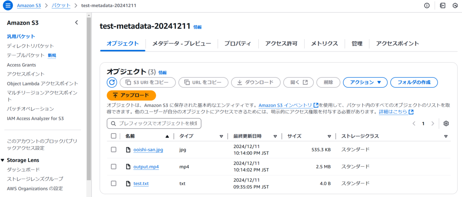Open 汎用バケット in sidebar

pyautogui.click(x=21, y=37)
